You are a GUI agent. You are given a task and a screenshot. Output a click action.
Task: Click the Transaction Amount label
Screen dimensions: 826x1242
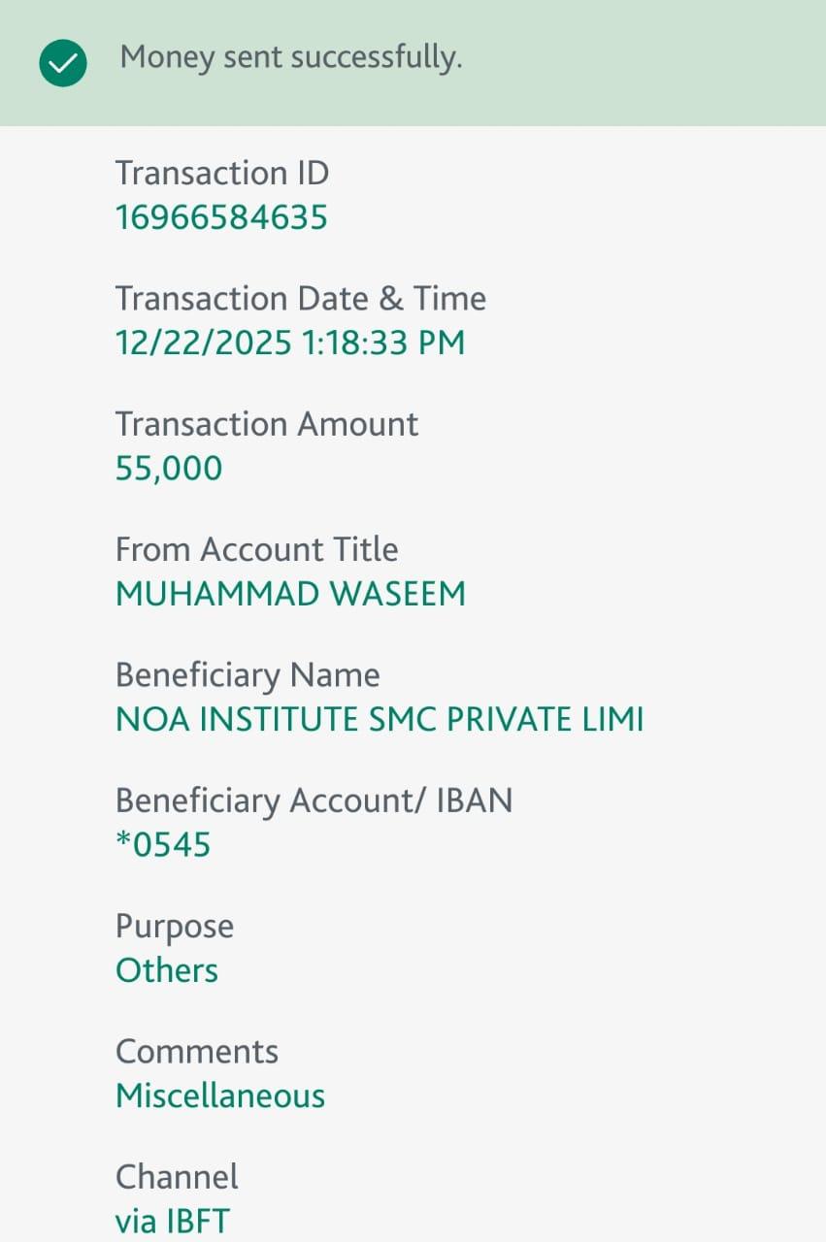[267, 424]
